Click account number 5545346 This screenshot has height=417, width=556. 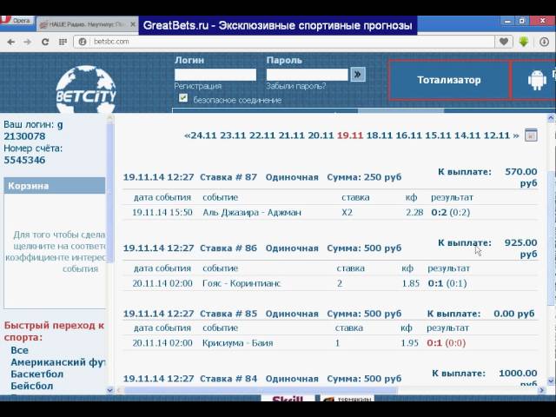[x=24, y=160]
